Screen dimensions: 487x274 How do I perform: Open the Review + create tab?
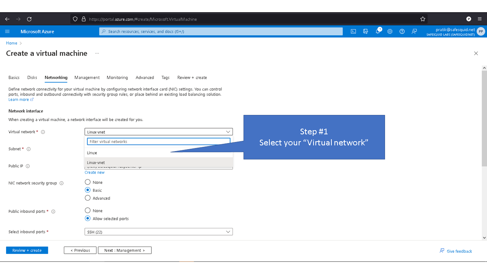pos(192,78)
